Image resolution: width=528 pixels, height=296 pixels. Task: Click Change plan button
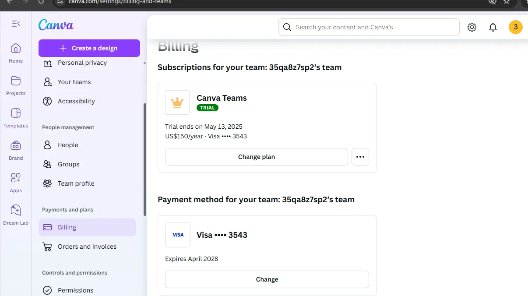click(257, 157)
